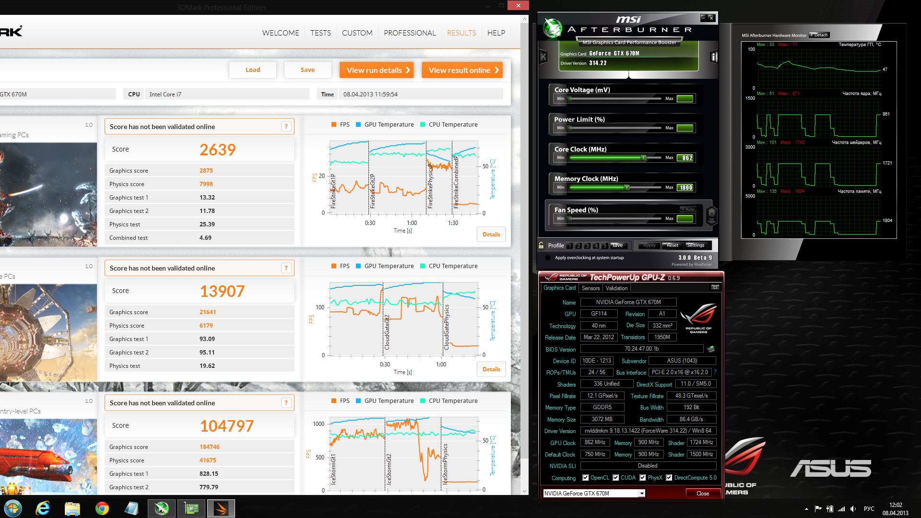Detach Afterburner Hardware Monitor

tap(819, 35)
